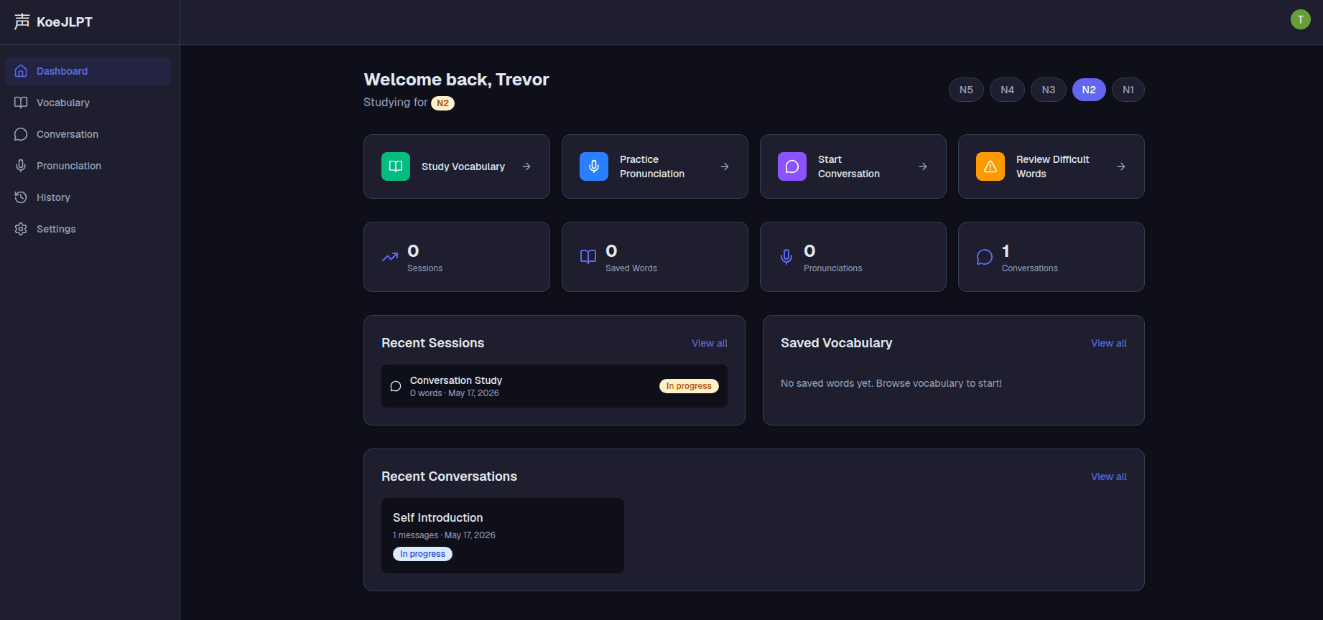
Task: Click the N2 badge beside Studying for
Action: tap(442, 103)
